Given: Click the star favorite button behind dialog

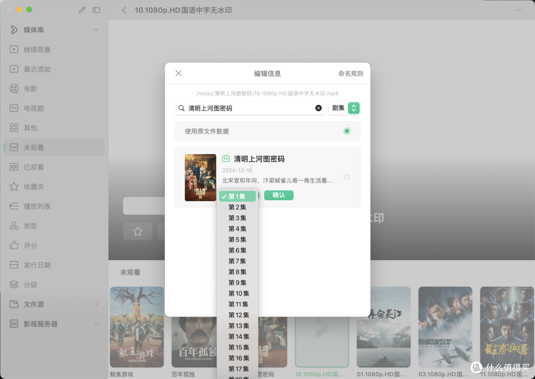Looking at the screenshot, I should point(138,232).
